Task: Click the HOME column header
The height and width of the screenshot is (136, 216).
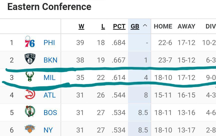Action: [163, 26]
